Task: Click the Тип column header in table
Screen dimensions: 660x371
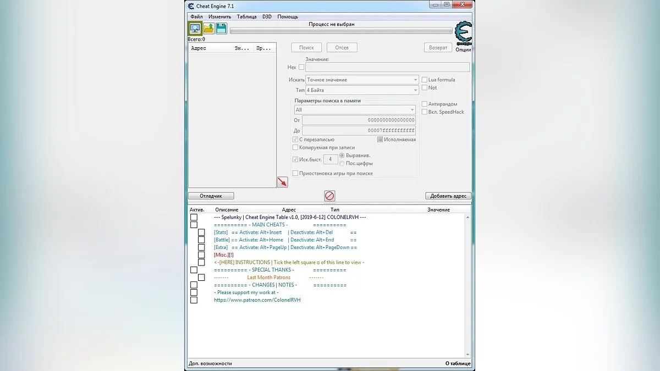Action: coord(334,209)
